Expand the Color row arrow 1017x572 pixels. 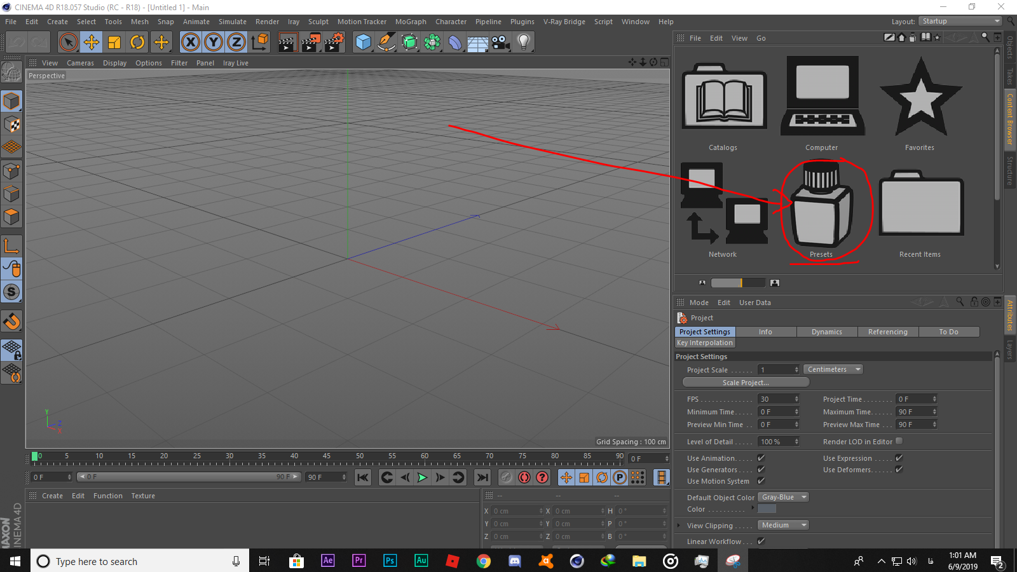pyautogui.click(x=753, y=508)
